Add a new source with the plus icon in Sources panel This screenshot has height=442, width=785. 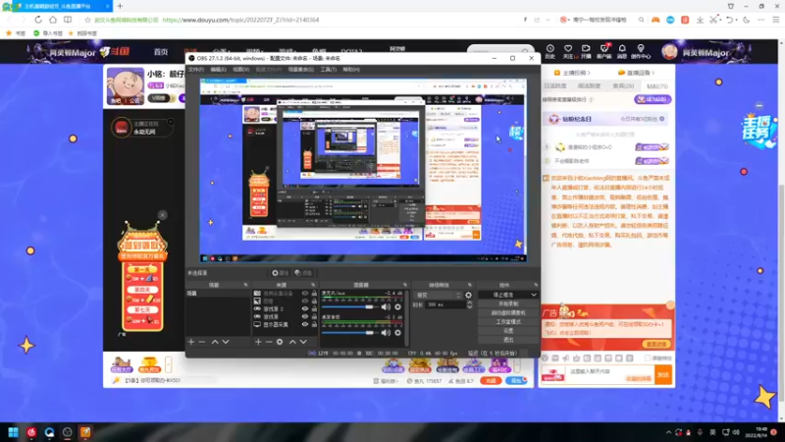click(x=258, y=342)
